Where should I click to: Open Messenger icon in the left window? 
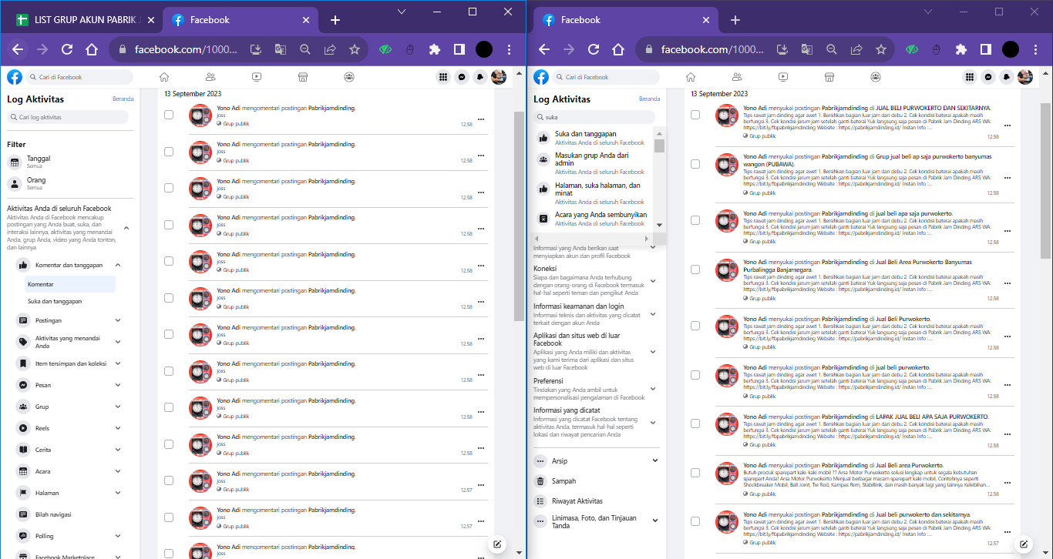462,77
